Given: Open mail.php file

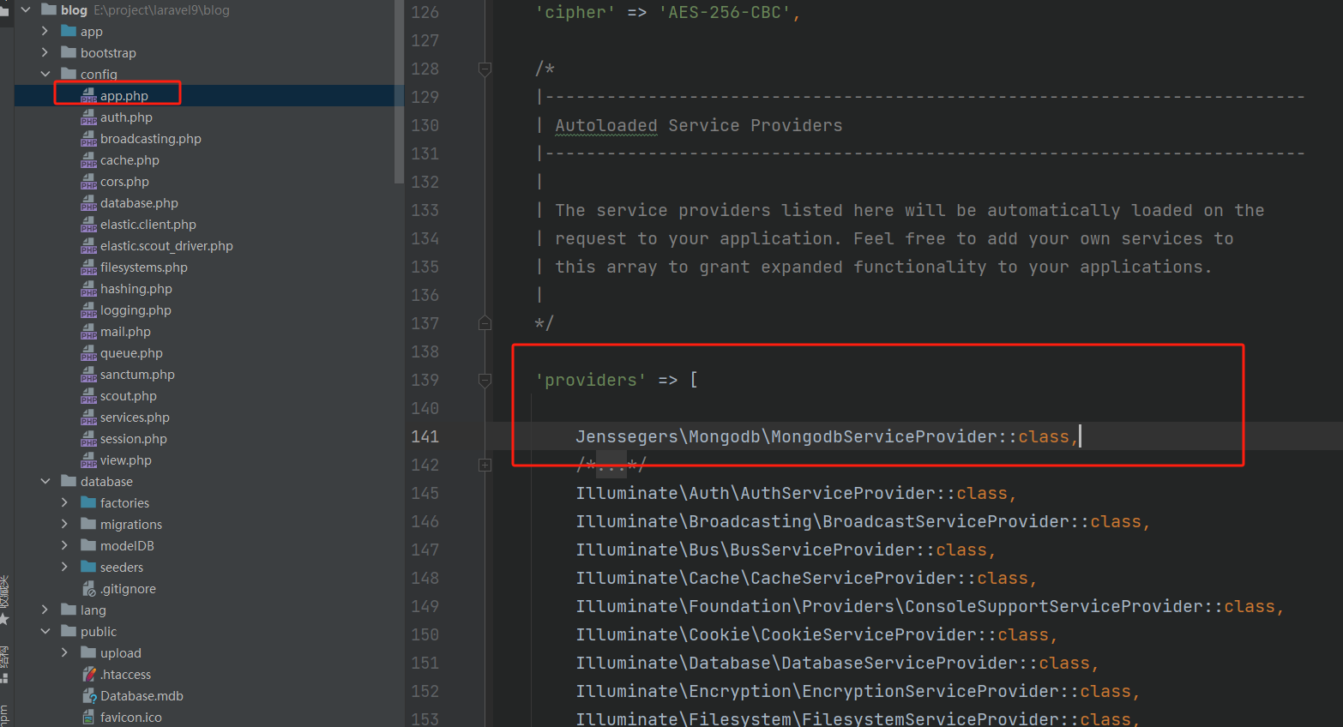Looking at the screenshot, I should pyautogui.click(x=125, y=332).
